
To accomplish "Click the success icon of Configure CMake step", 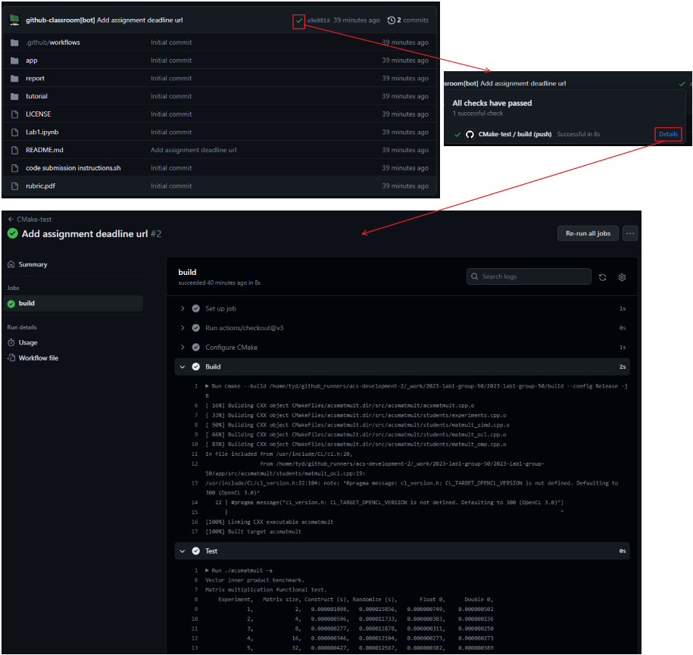I will [x=196, y=348].
